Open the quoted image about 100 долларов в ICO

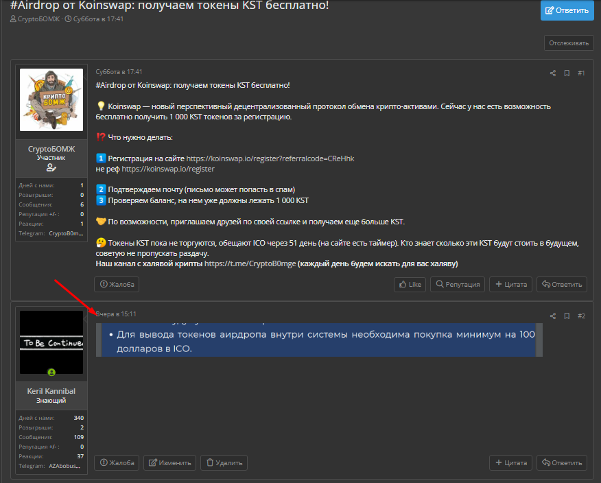319,340
